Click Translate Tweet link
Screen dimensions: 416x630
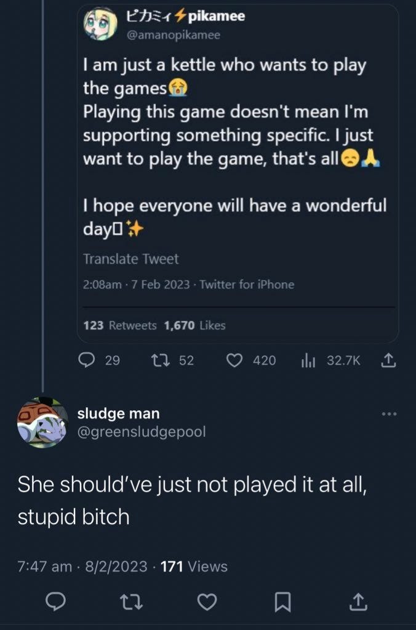(x=130, y=259)
